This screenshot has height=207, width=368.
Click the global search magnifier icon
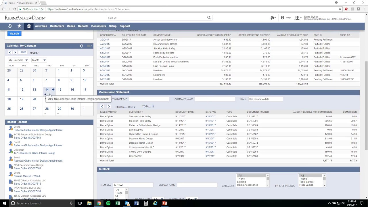[209, 18]
